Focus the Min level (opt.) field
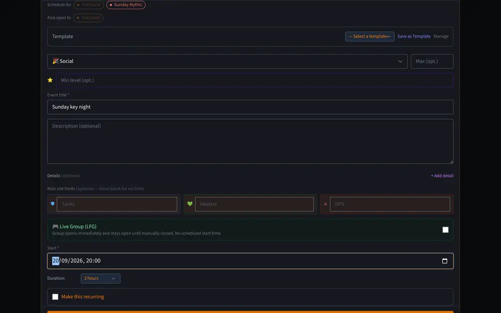Screen dimensions: 501x313 tap(255, 80)
